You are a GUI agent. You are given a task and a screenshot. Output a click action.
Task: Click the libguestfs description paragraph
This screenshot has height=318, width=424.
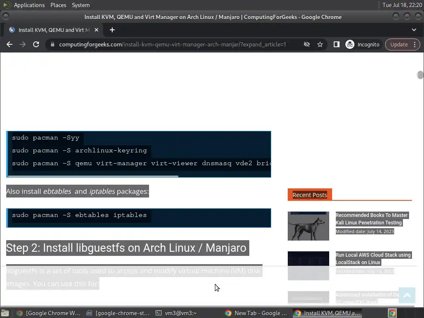point(134,277)
